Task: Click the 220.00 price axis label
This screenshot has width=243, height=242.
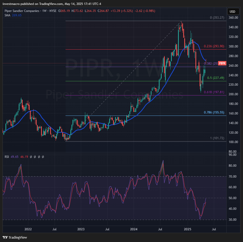Action: point(233,85)
